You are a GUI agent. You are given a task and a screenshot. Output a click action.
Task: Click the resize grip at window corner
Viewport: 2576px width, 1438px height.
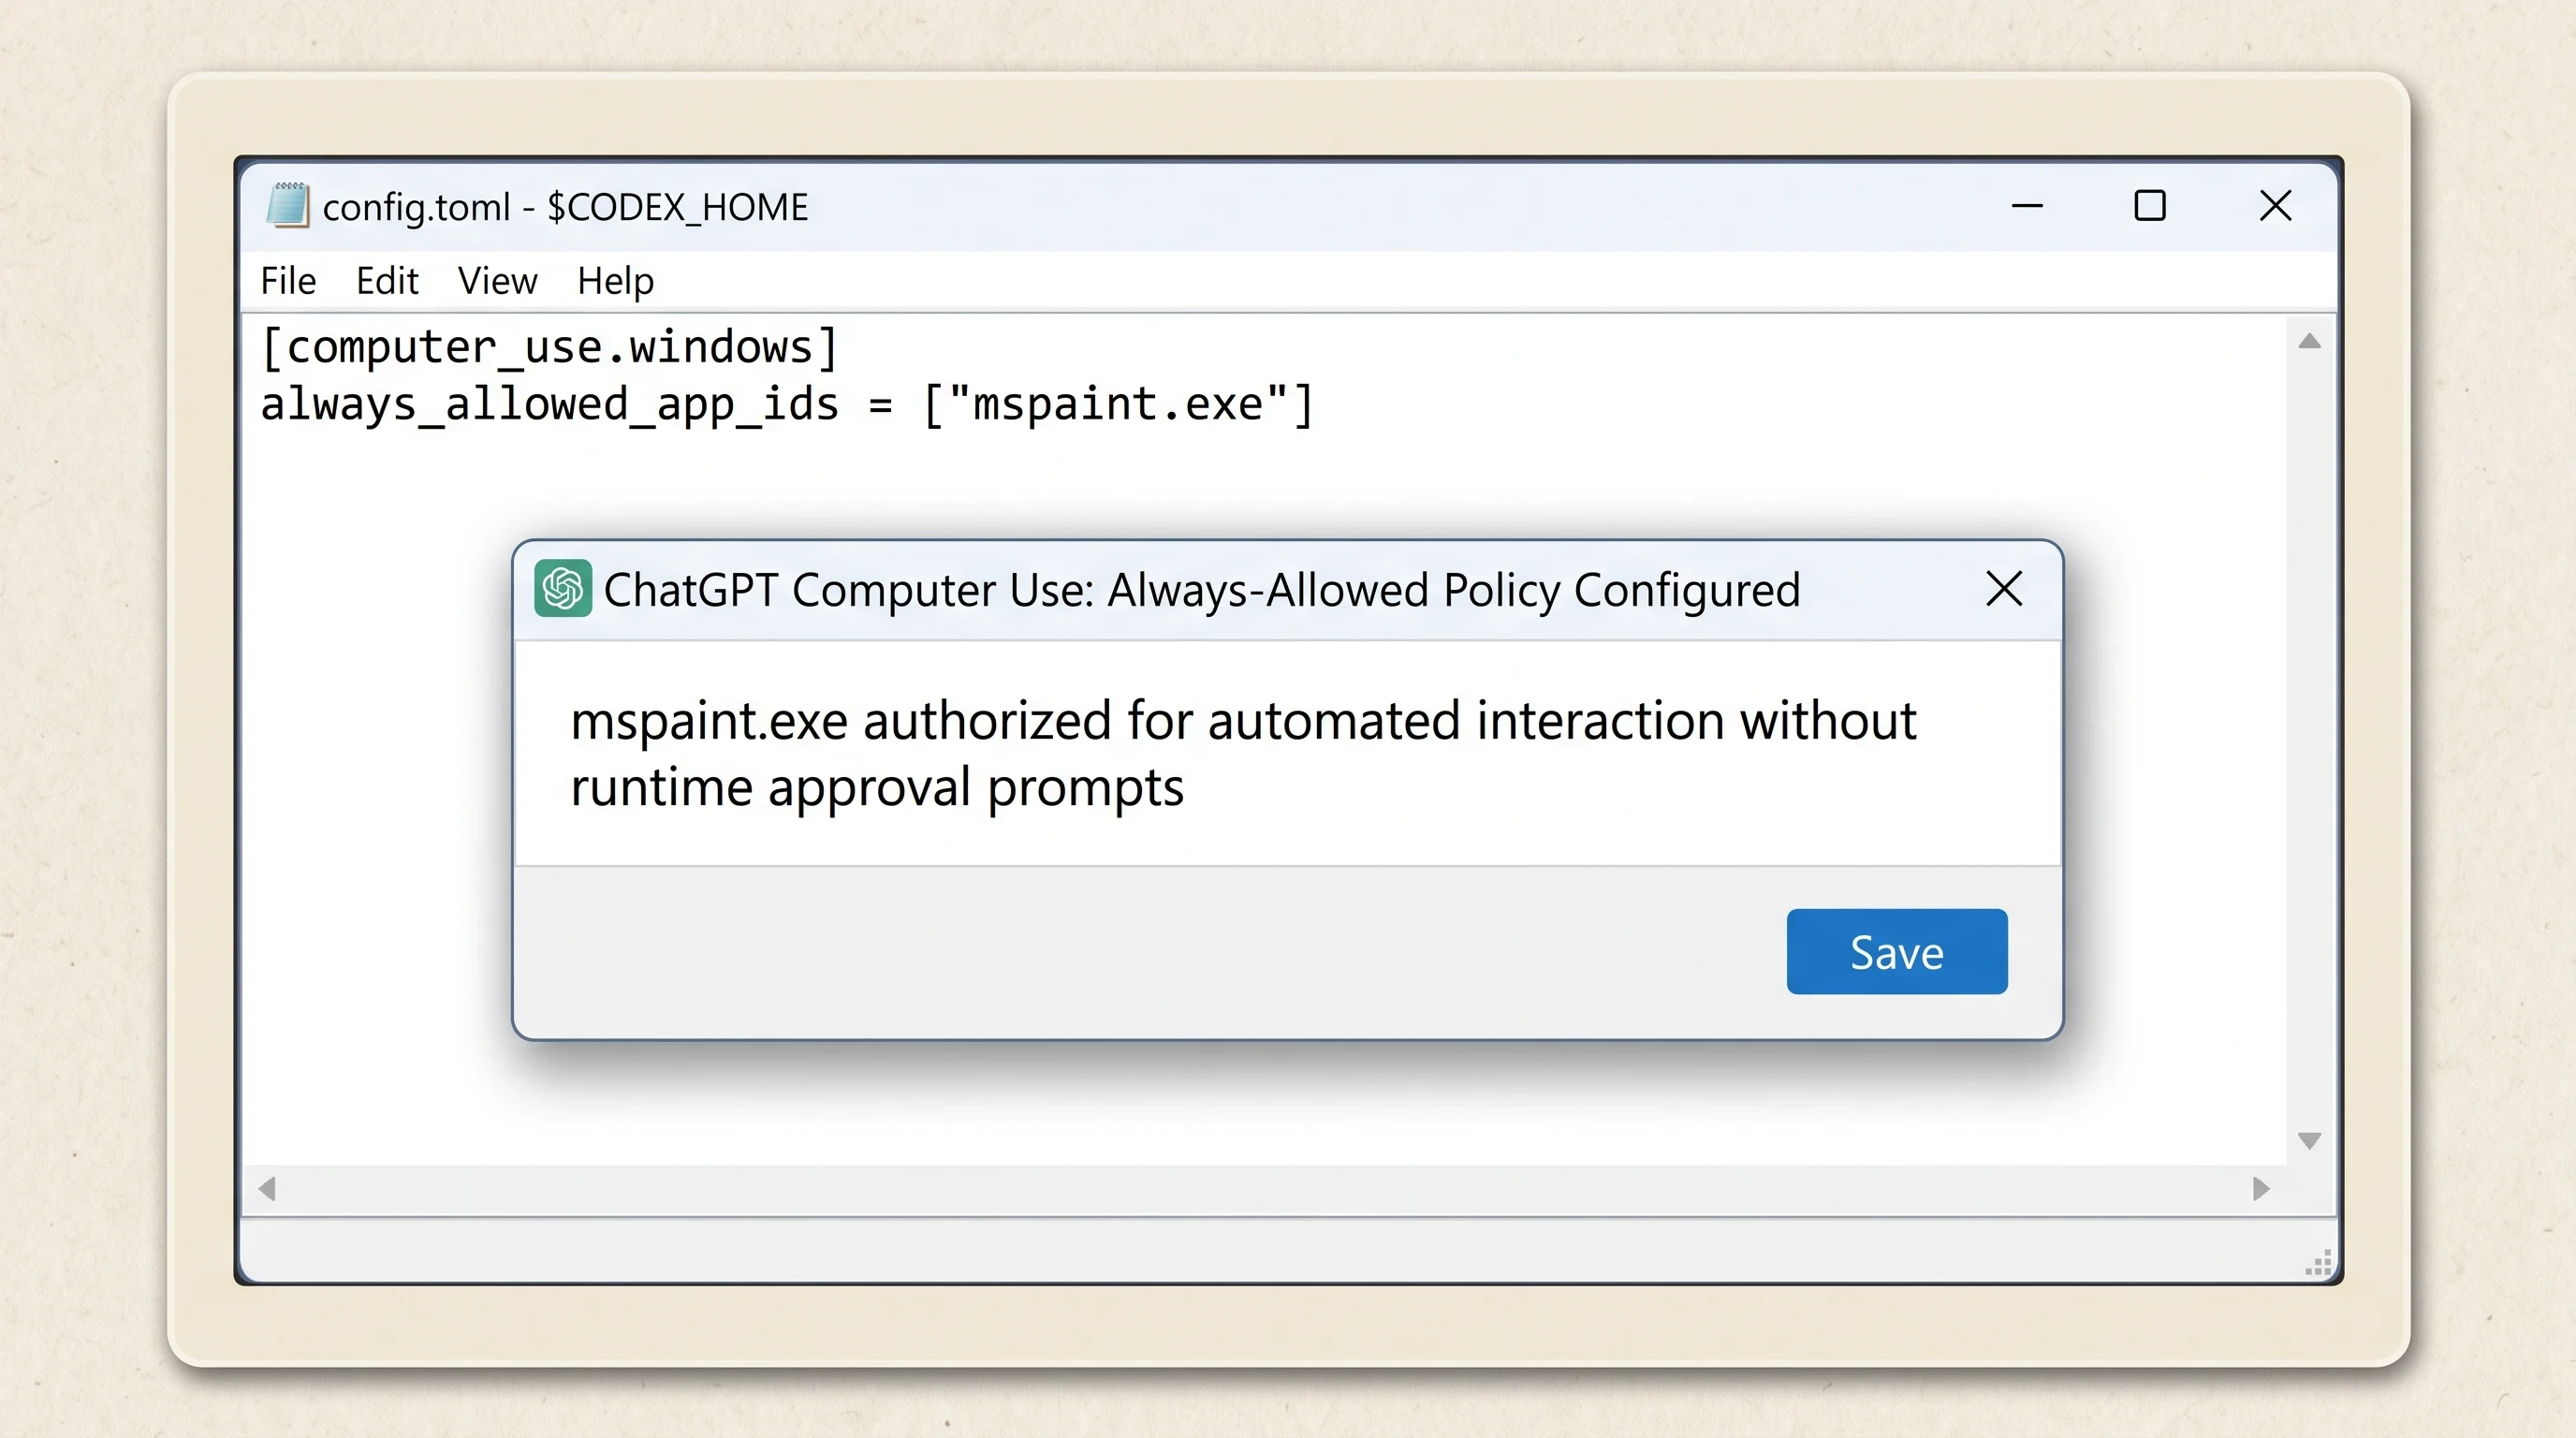tap(2319, 1263)
